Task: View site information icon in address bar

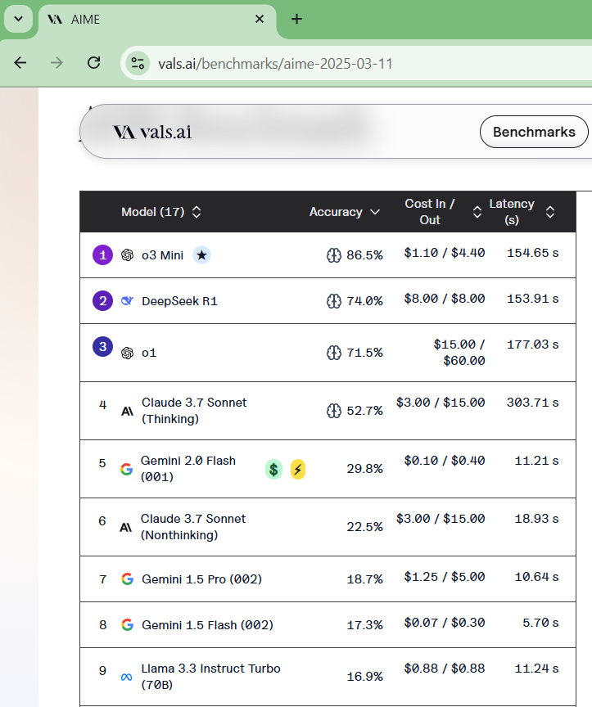Action: pos(138,63)
